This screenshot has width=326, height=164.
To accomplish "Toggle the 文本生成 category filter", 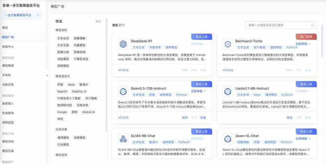I will [63, 39].
